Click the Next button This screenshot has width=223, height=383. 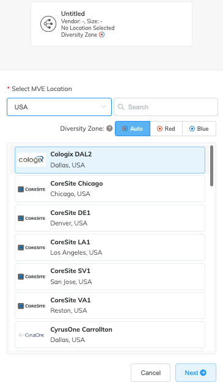tap(196, 373)
